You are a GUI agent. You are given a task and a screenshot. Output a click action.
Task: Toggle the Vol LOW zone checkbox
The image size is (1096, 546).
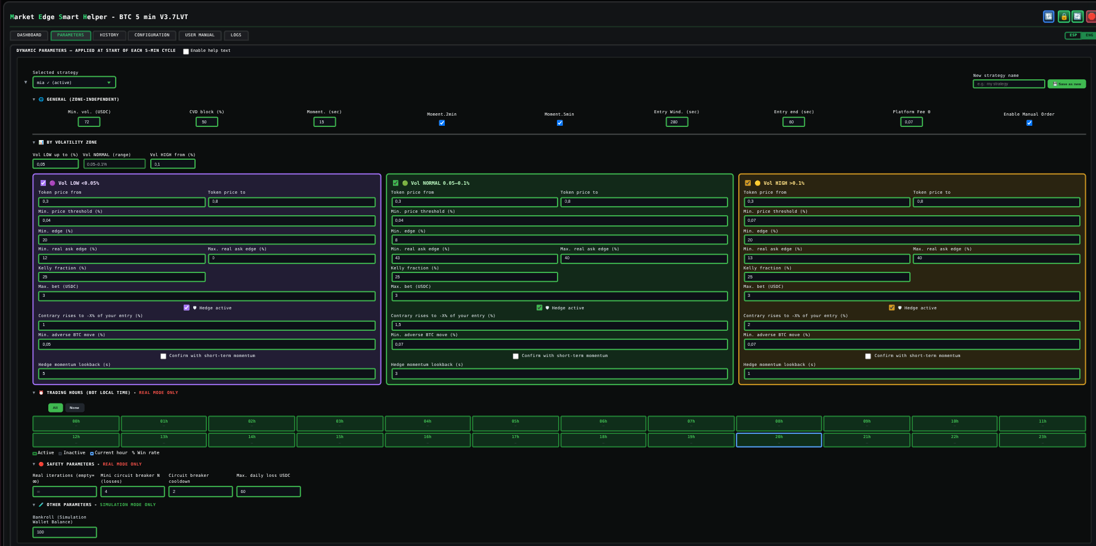click(x=43, y=183)
